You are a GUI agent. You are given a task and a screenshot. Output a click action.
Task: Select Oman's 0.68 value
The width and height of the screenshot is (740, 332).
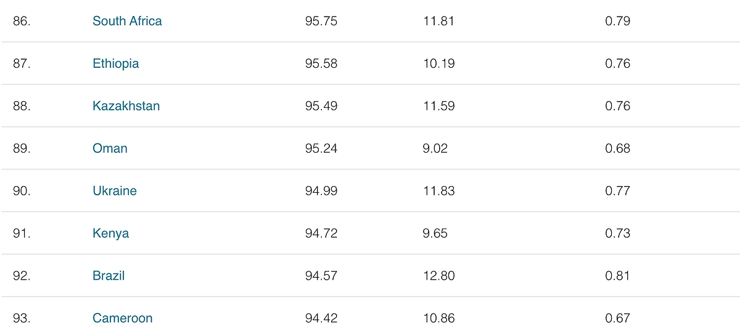click(x=617, y=148)
